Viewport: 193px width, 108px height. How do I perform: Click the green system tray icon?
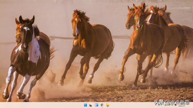(162, 105)
